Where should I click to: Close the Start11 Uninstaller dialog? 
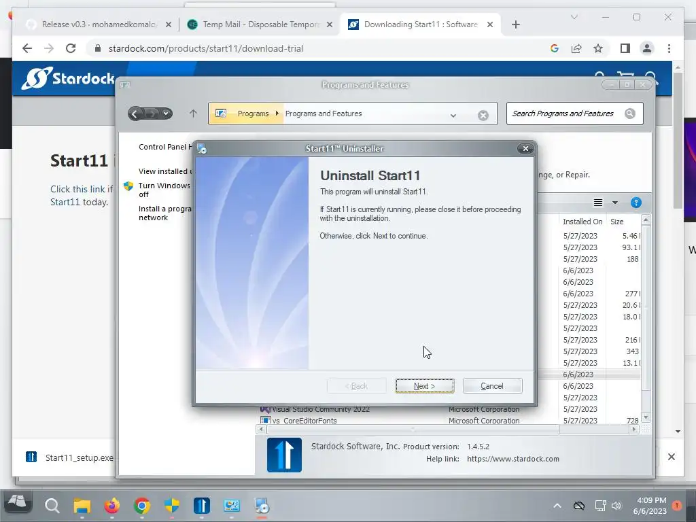(525, 149)
